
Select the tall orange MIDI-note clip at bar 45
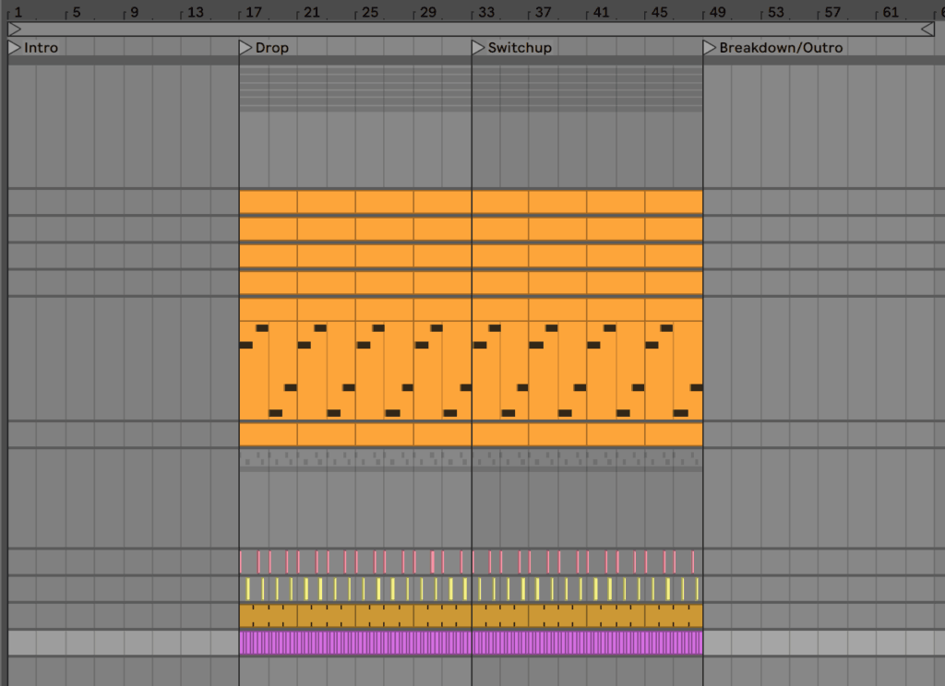pos(674,360)
